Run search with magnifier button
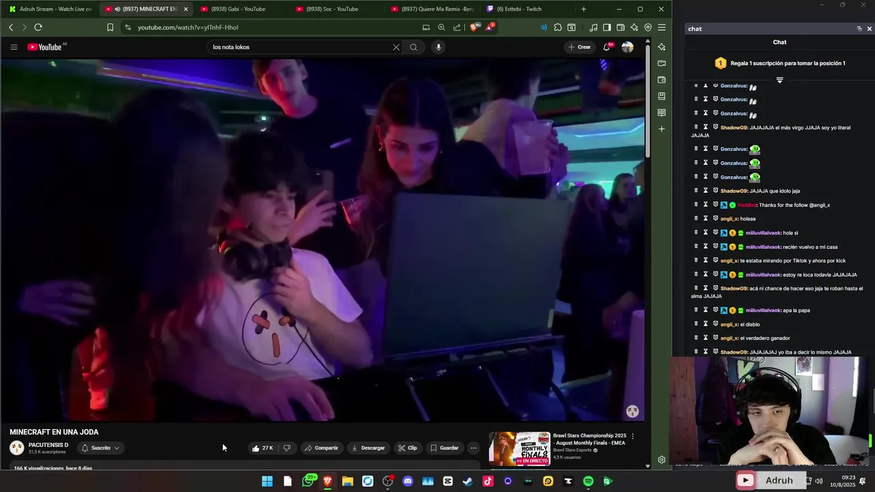This screenshot has height=492, width=875. [414, 47]
